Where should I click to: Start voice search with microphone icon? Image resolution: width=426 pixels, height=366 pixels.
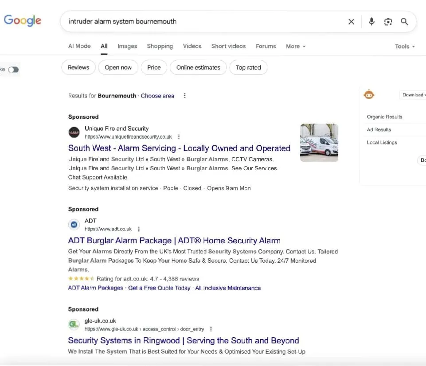pos(371,21)
